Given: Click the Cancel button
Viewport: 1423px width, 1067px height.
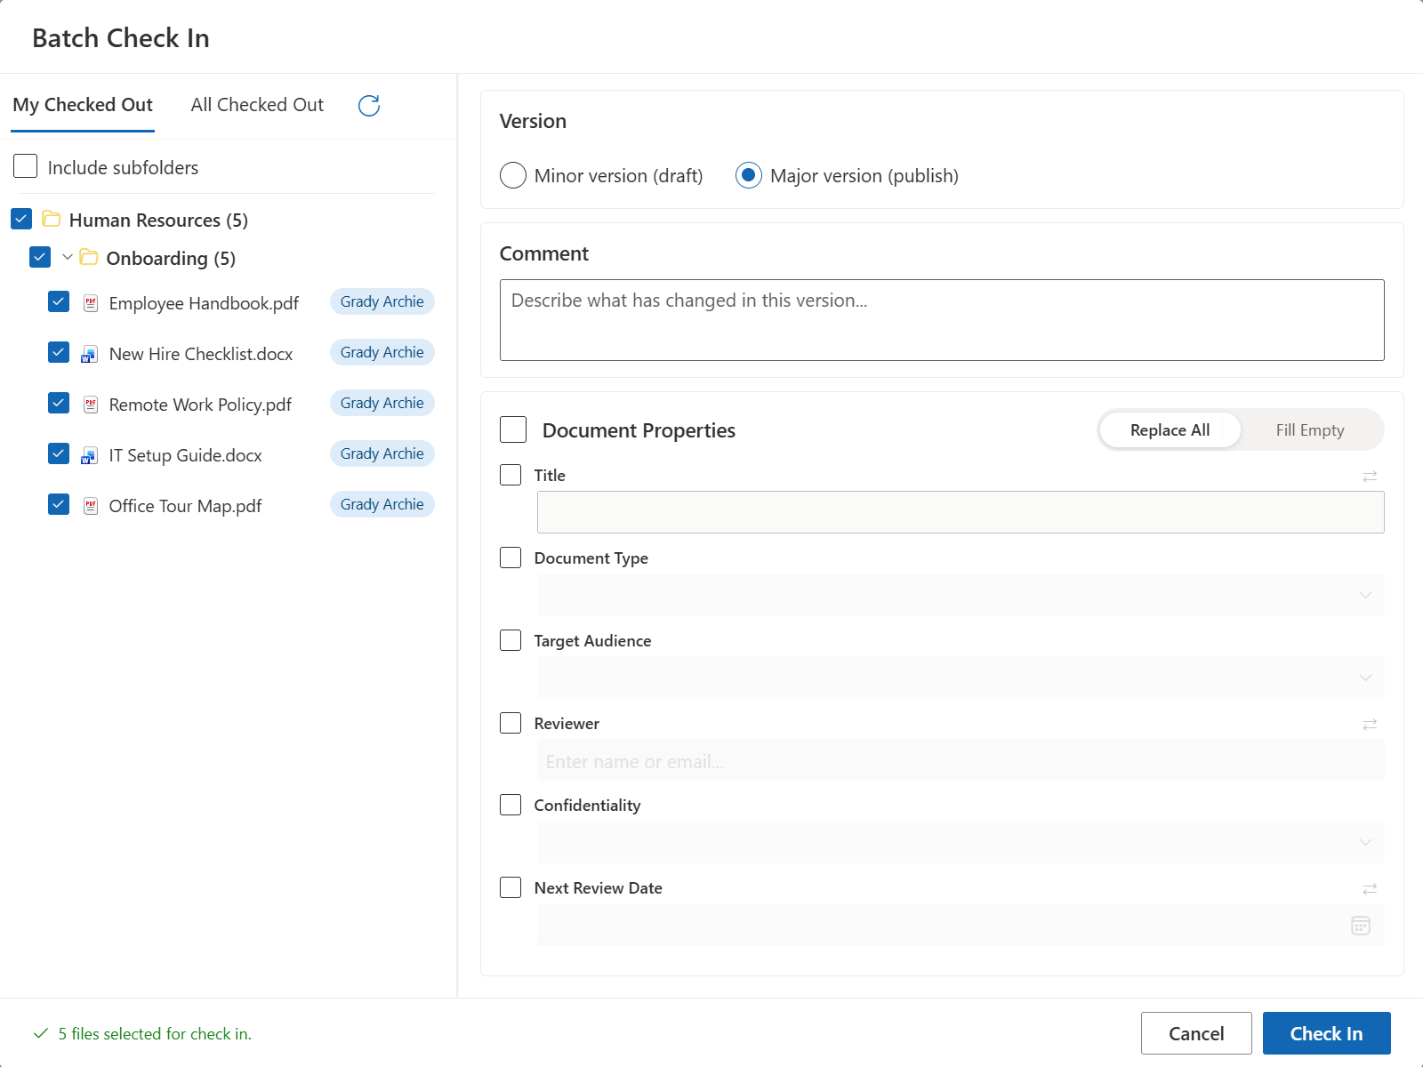Looking at the screenshot, I should (1196, 1033).
